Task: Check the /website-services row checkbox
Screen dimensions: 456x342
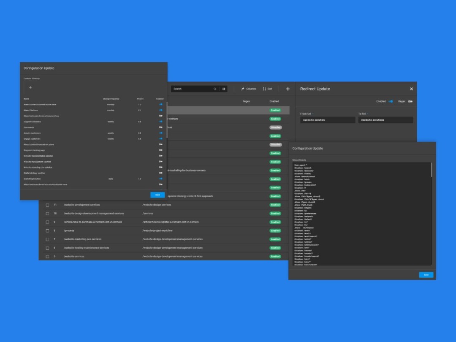Action: [47, 257]
